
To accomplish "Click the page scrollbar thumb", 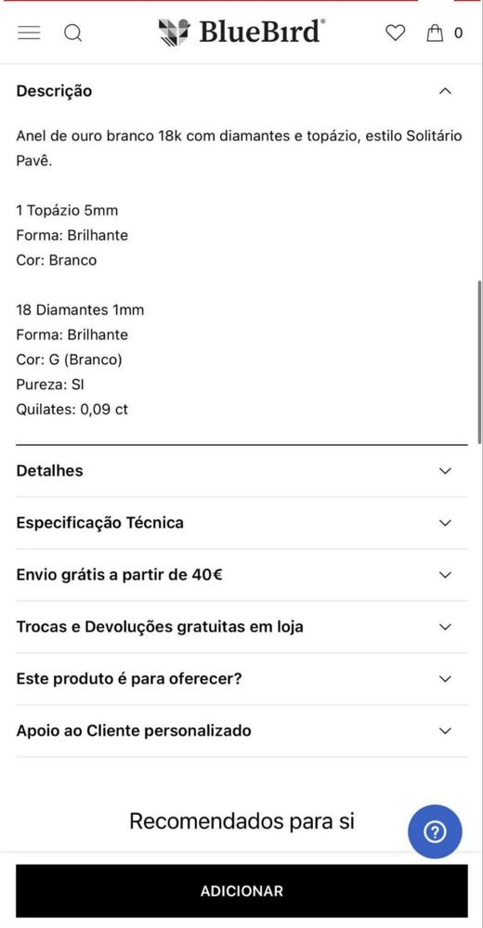I will [x=479, y=358].
